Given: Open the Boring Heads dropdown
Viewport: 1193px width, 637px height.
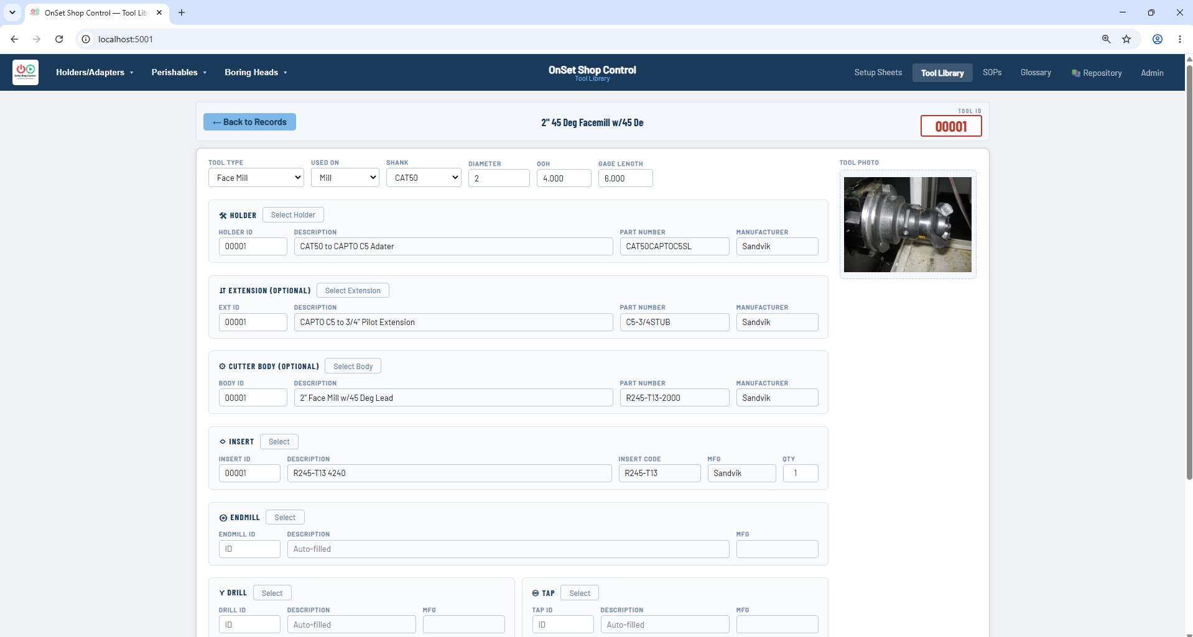Looking at the screenshot, I should point(256,72).
